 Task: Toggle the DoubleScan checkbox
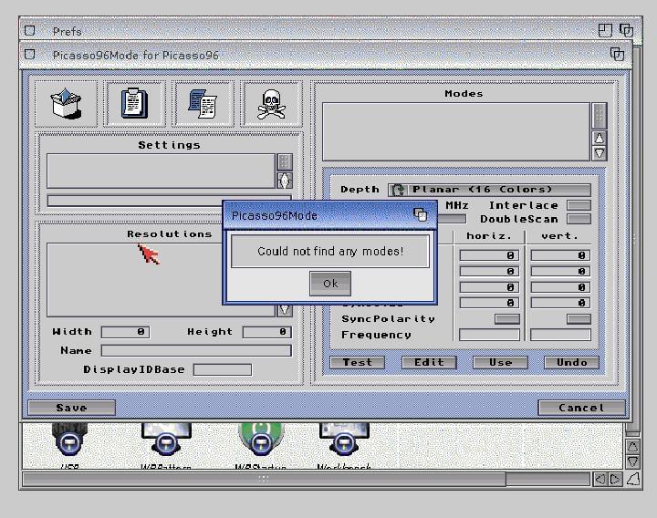tap(579, 219)
